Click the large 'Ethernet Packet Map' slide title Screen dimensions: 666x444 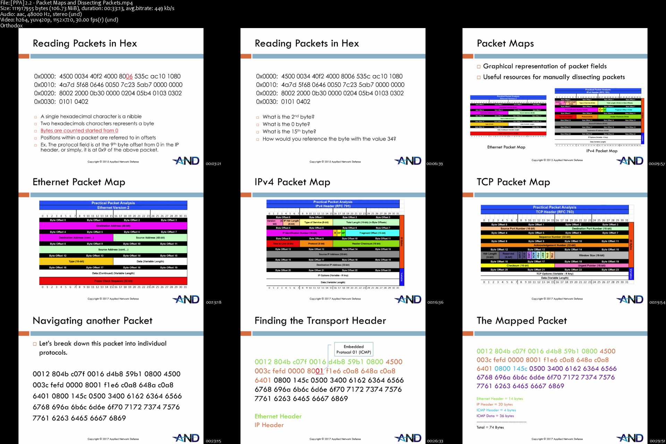click(x=79, y=182)
